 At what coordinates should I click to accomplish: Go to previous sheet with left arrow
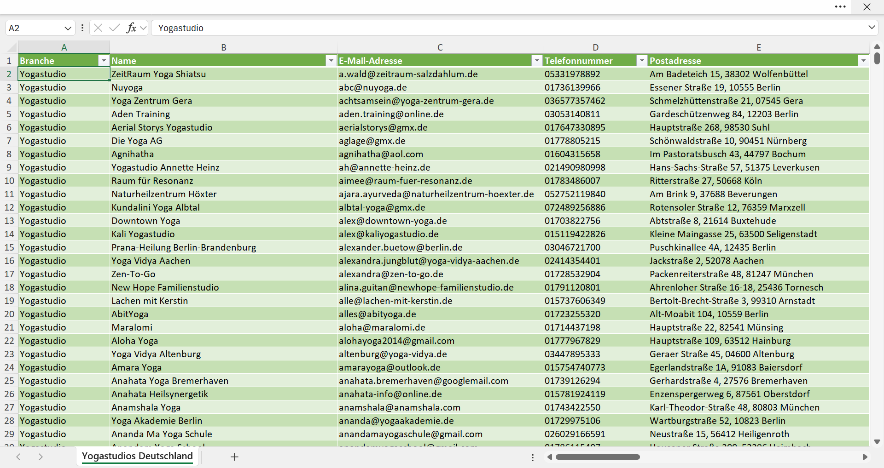[18, 457]
